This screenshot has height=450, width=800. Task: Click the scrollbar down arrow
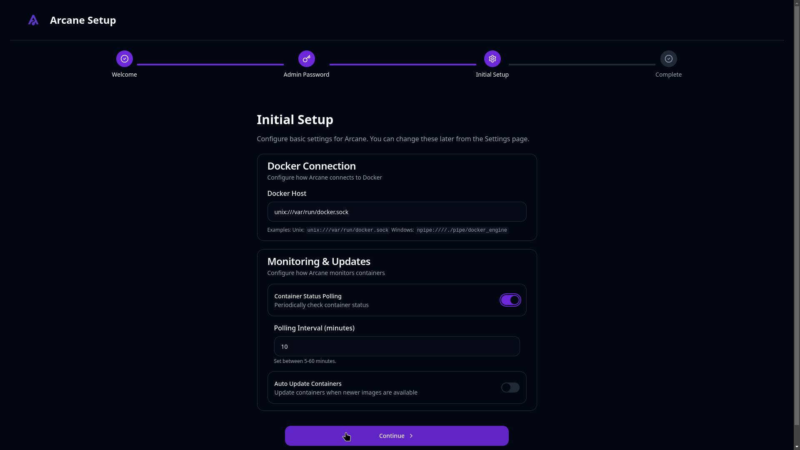tap(797, 447)
